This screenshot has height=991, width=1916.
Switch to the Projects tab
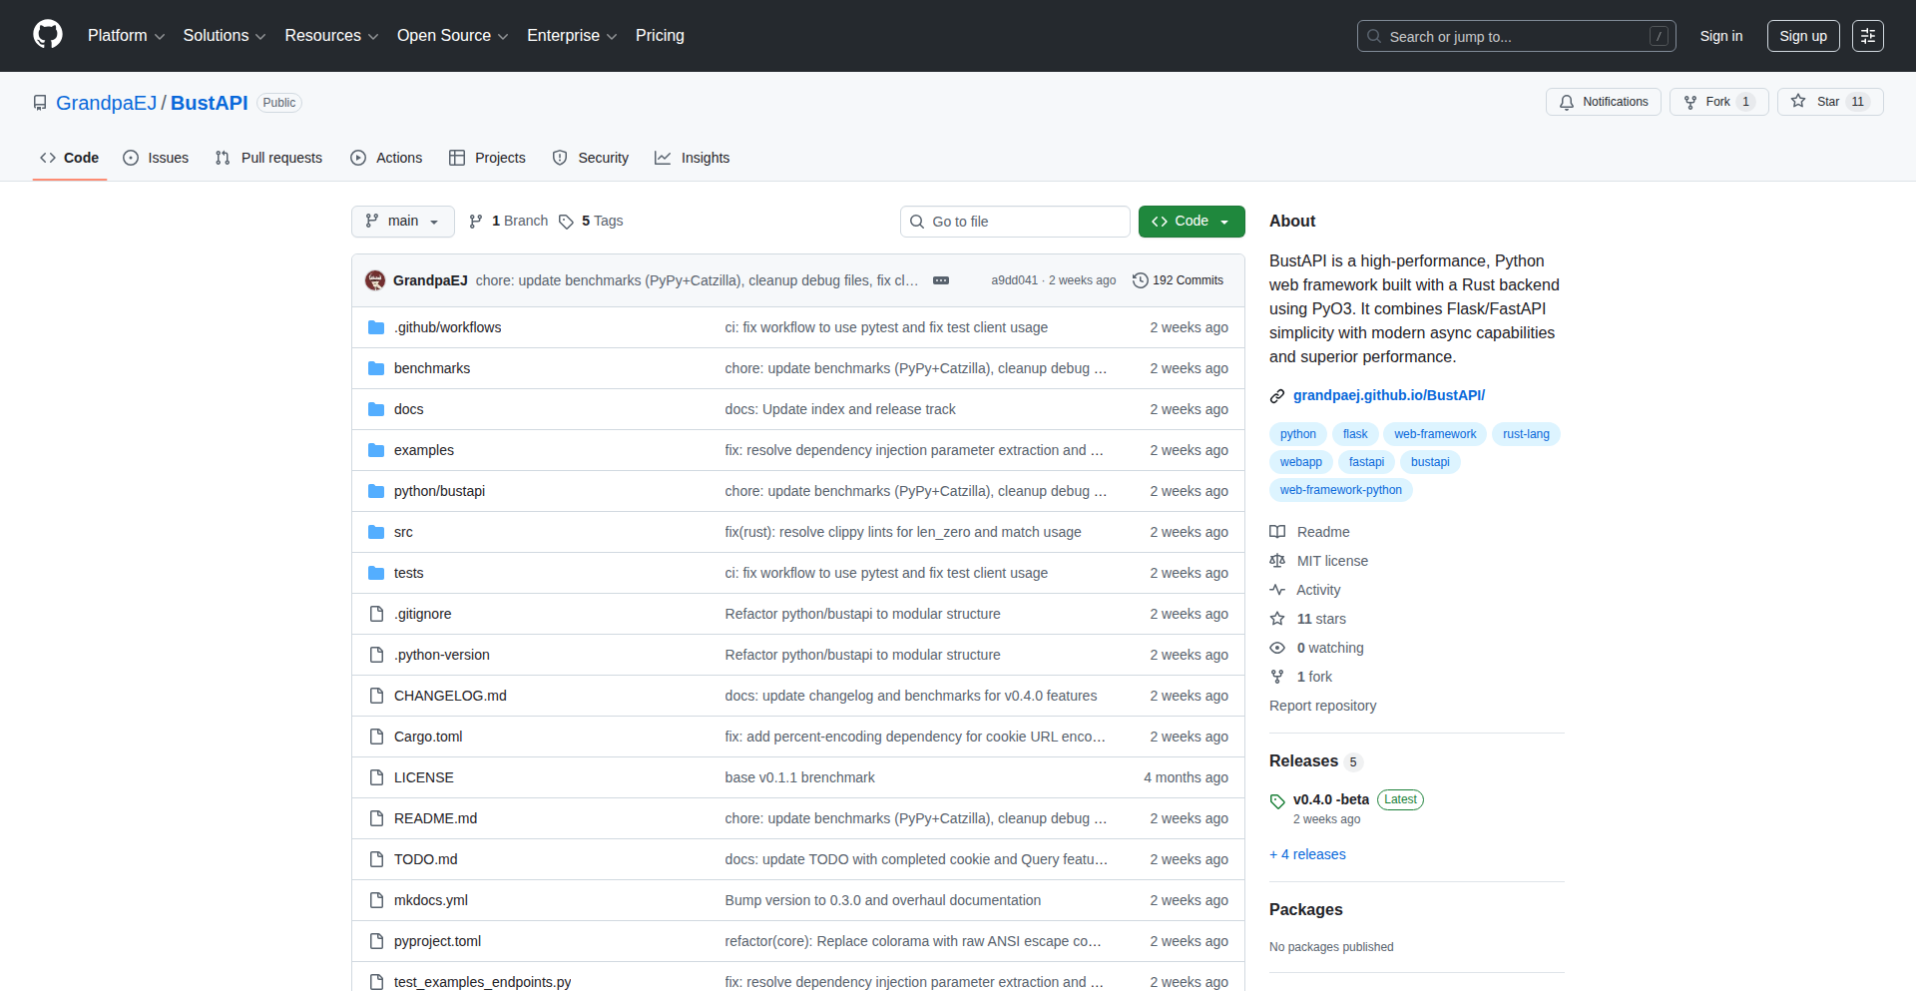(x=487, y=158)
